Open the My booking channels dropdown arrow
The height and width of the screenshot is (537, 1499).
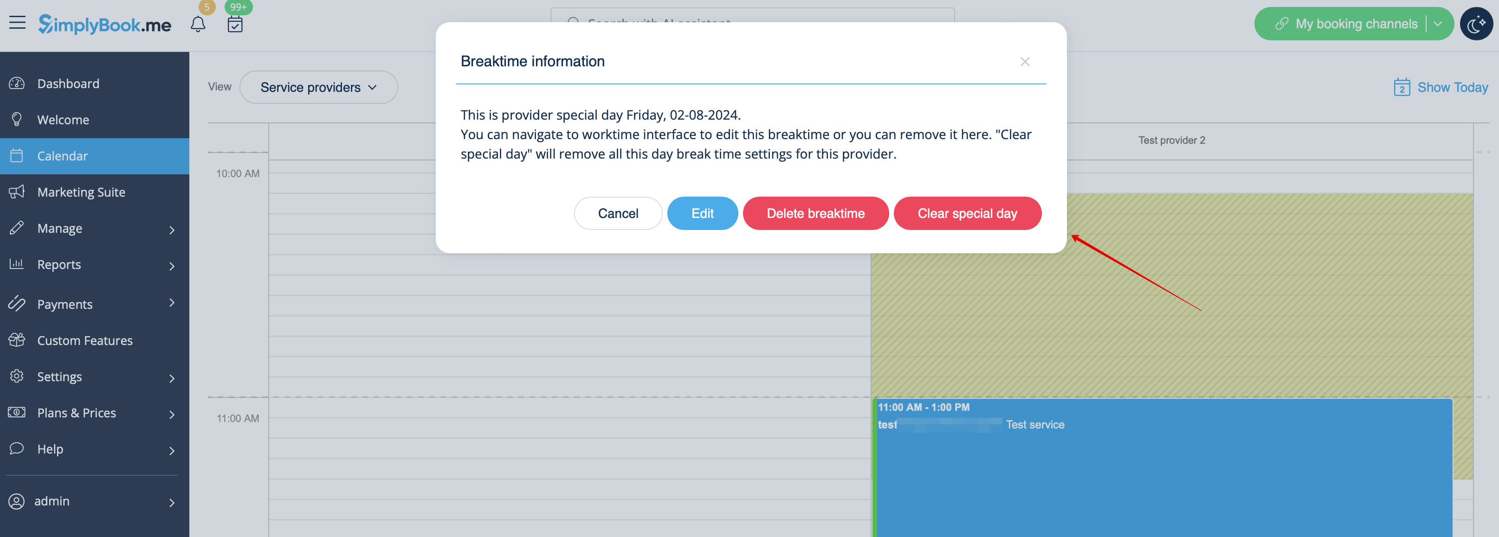click(x=1437, y=24)
